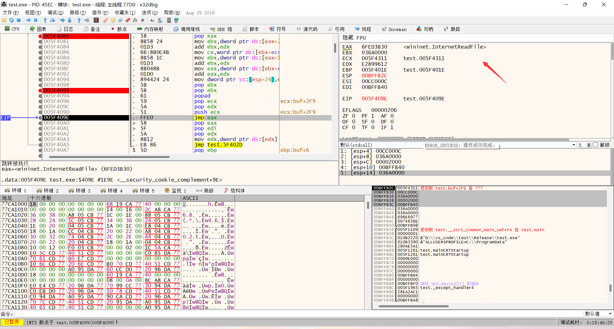Viewport: 614px width, 329px height.
Task: Click the Trace Over toolbar icon
Action: point(70,20)
